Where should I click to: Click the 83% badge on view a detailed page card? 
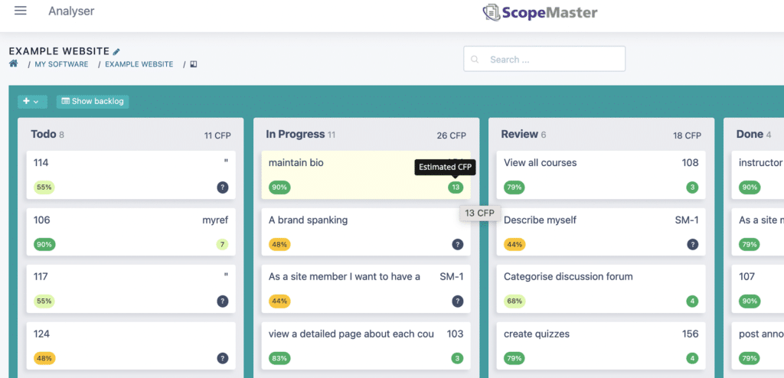(x=279, y=359)
